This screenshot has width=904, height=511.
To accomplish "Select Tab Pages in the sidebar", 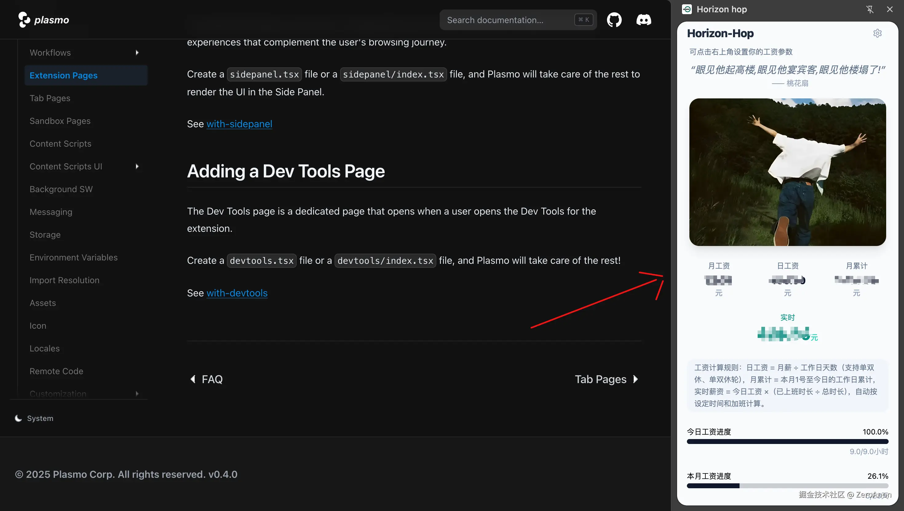I will 50,98.
